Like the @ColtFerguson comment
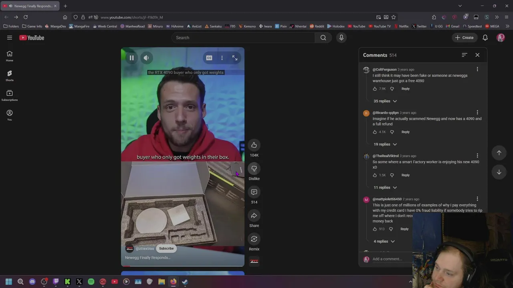 [375, 89]
